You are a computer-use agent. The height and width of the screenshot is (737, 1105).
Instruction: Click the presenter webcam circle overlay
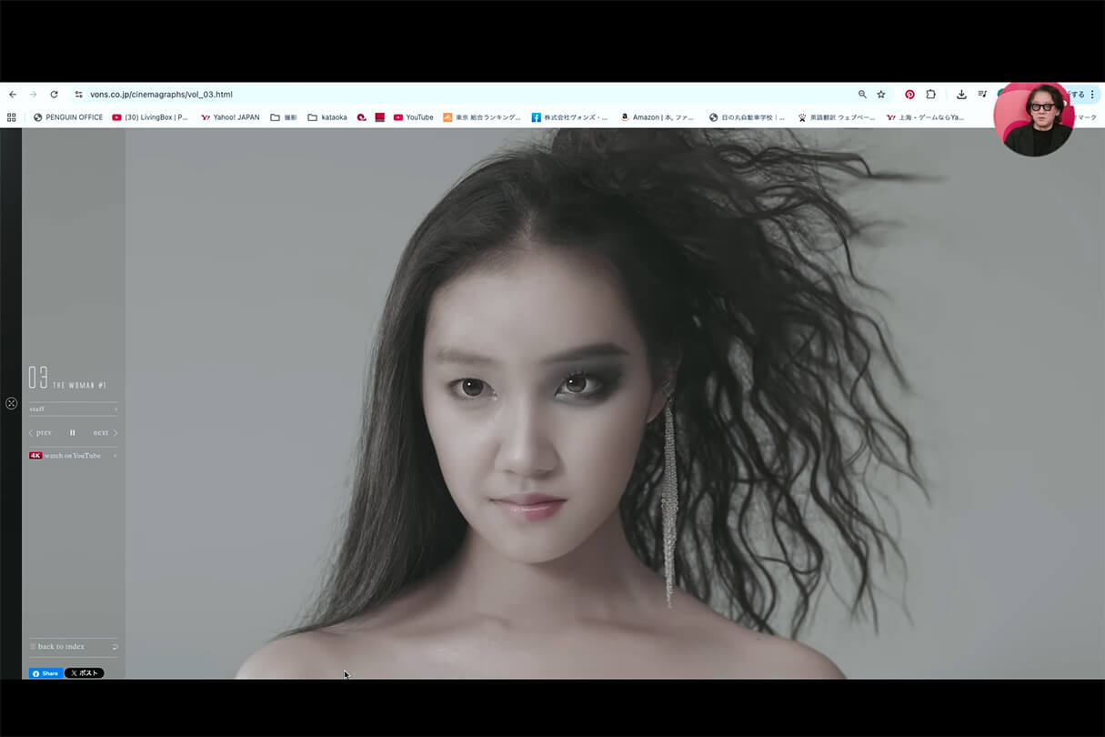pyautogui.click(x=1033, y=118)
